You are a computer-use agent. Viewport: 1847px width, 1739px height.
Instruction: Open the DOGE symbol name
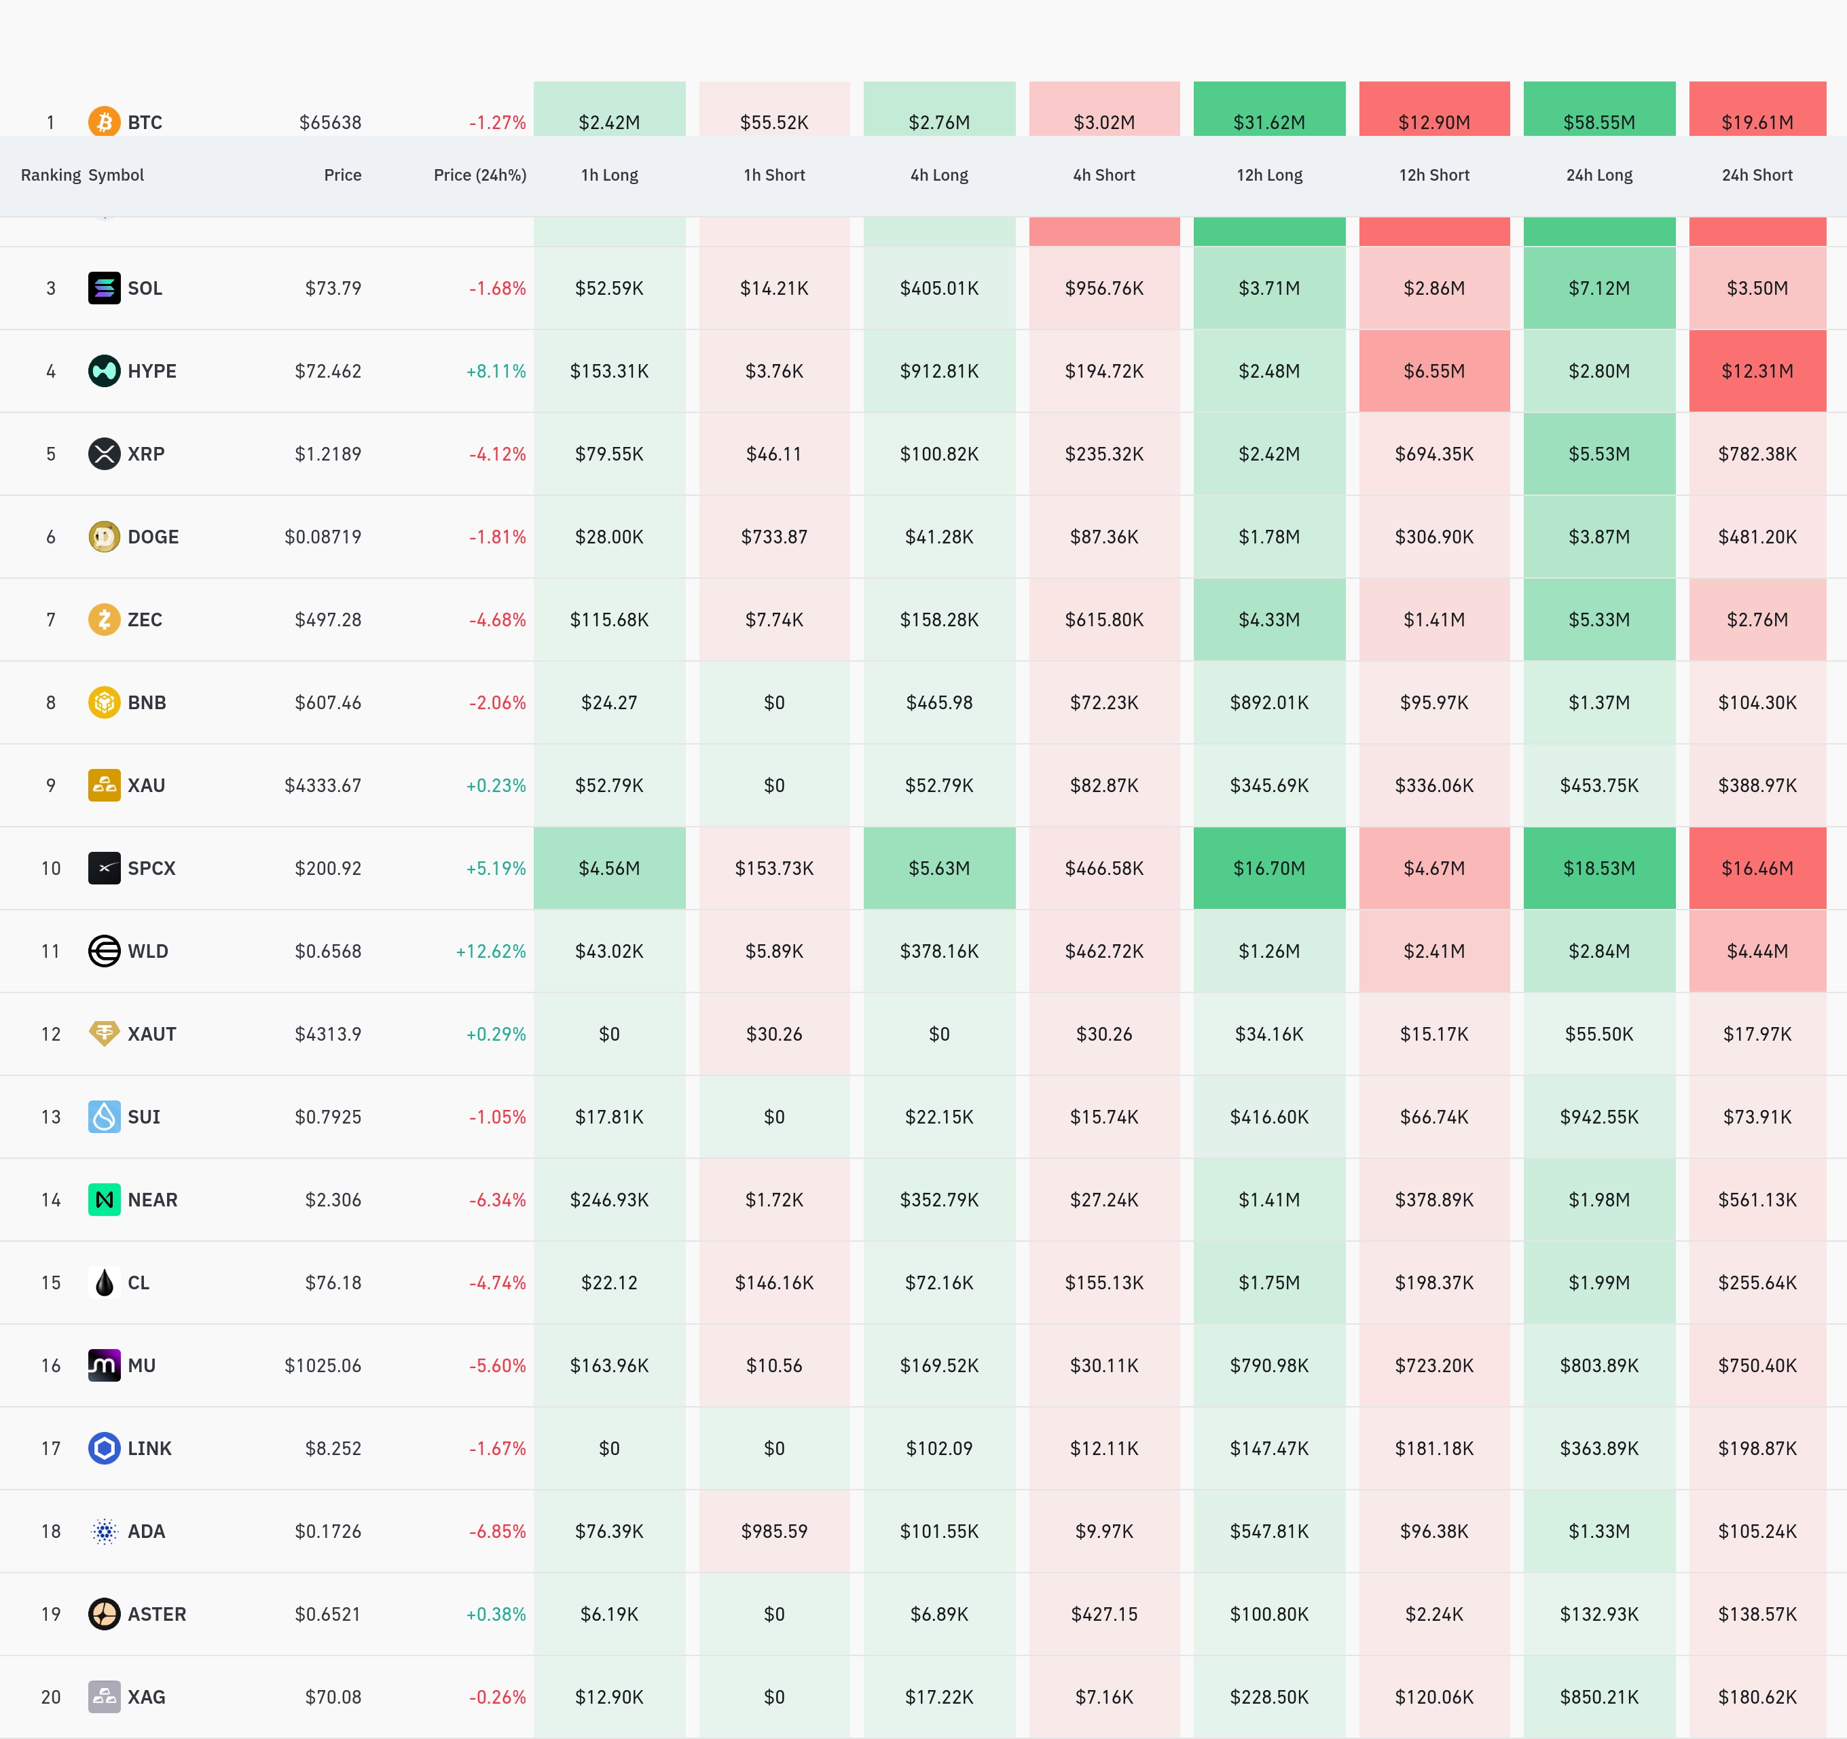pyautogui.click(x=153, y=536)
